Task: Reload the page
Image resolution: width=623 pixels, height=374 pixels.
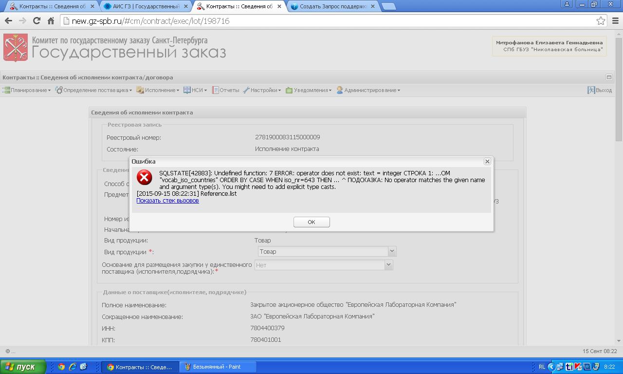Action: tap(37, 21)
